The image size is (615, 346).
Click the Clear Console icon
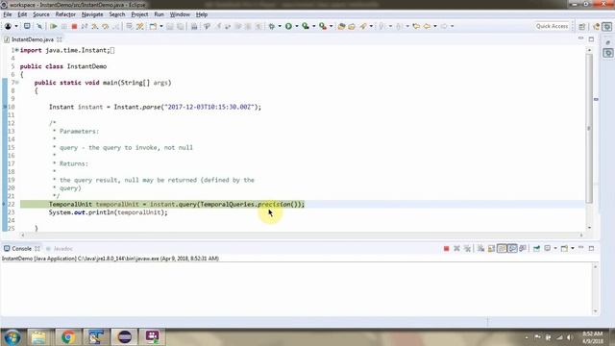[480, 248]
